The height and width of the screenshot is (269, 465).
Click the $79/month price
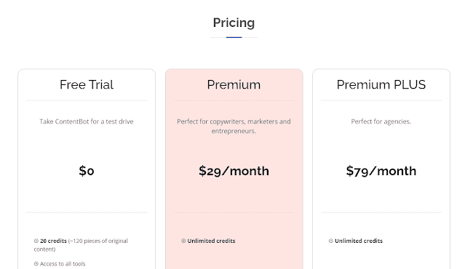381,171
